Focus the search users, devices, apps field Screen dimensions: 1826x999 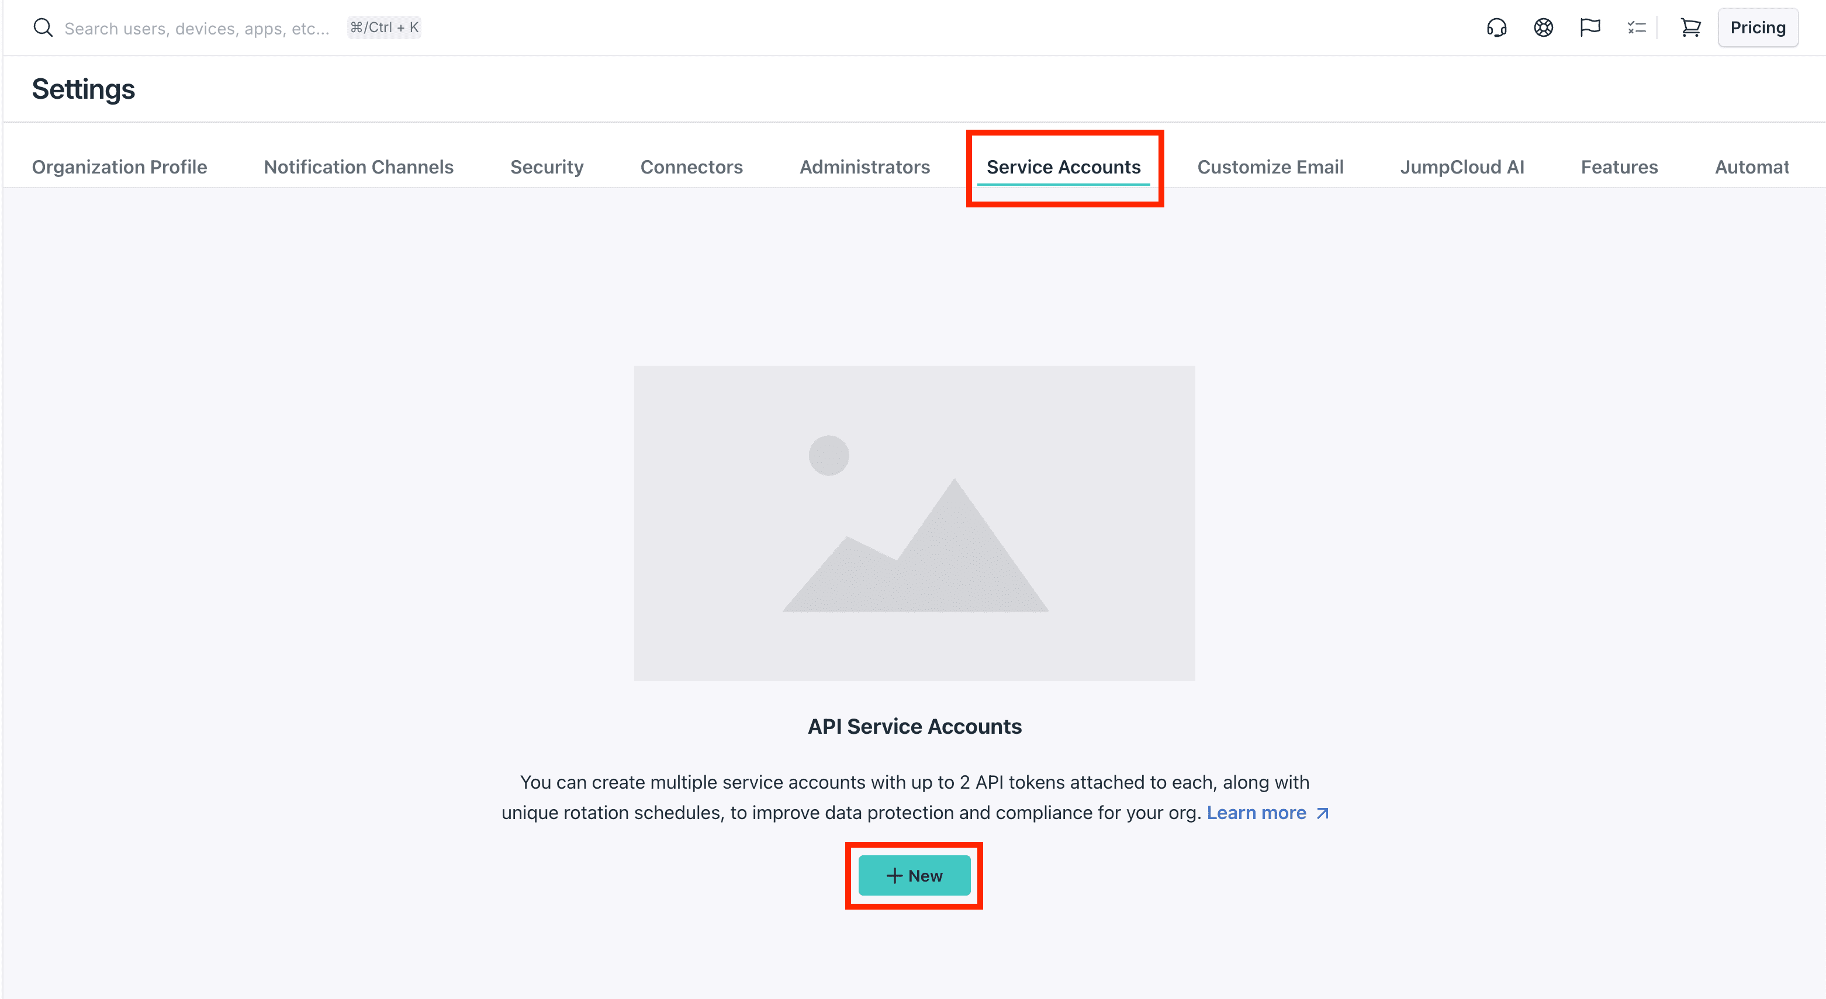197,29
